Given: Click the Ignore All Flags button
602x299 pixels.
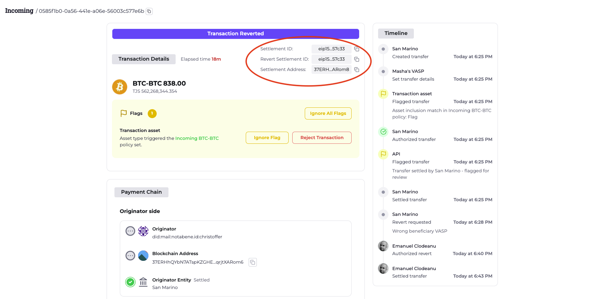Looking at the screenshot, I should [328, 113].
